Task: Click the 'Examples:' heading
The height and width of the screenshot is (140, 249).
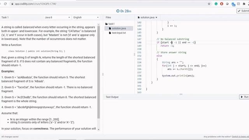Action: pos(8,71)
